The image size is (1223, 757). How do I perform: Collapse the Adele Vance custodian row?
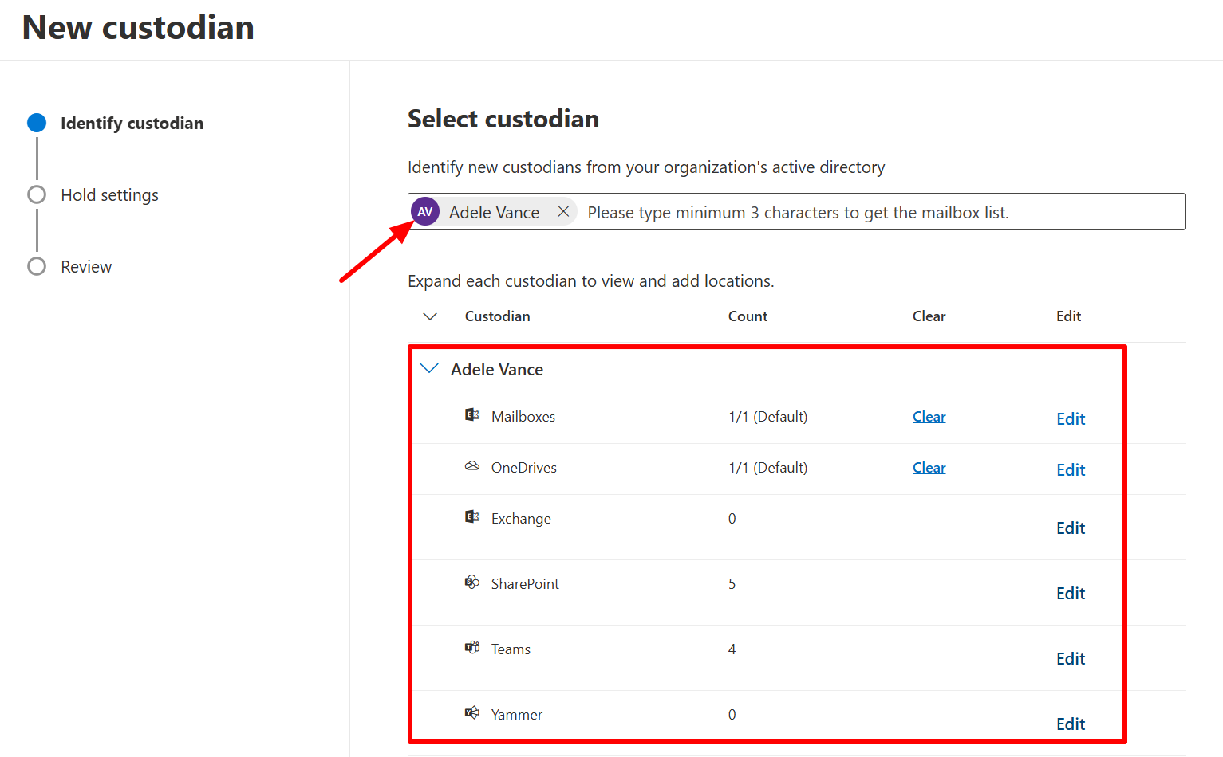pyautogui.click(x=429, y=368)
